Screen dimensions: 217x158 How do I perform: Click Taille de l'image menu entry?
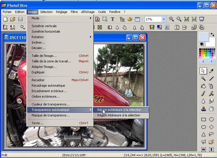click(x=60, y=56)
